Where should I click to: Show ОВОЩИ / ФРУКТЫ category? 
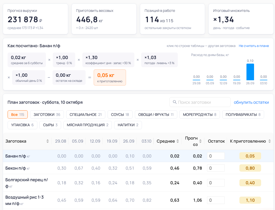click(156, 115)
